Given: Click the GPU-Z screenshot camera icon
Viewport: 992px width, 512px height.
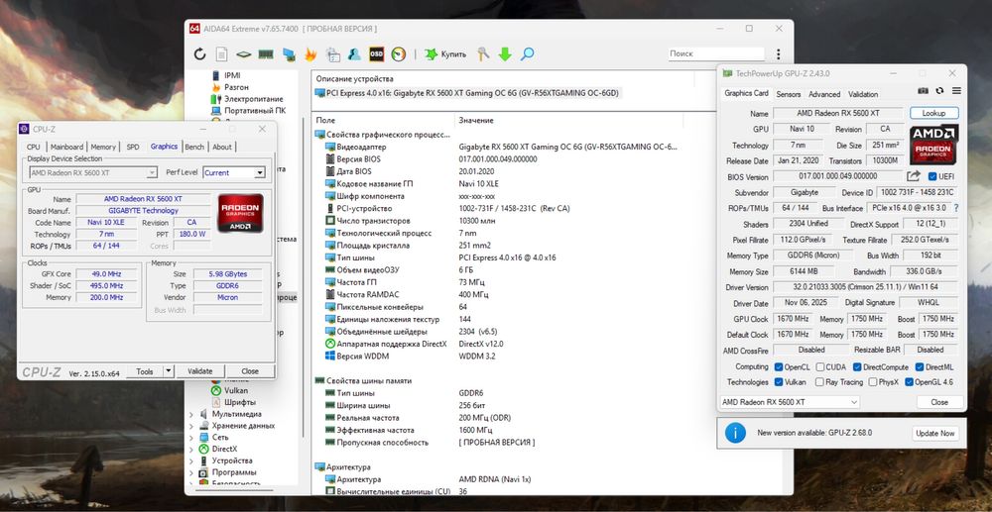Looking at the screenshot, I should click(923, 91).
